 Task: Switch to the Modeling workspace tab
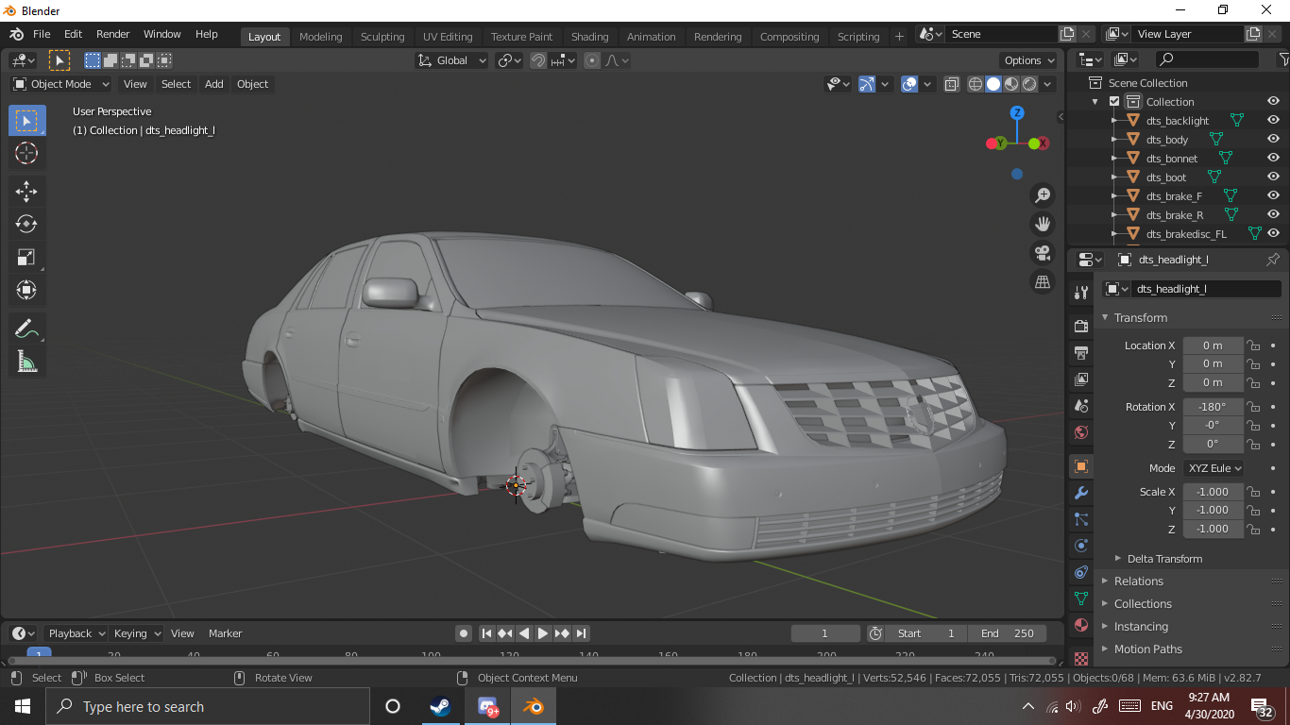coord(320,37)
